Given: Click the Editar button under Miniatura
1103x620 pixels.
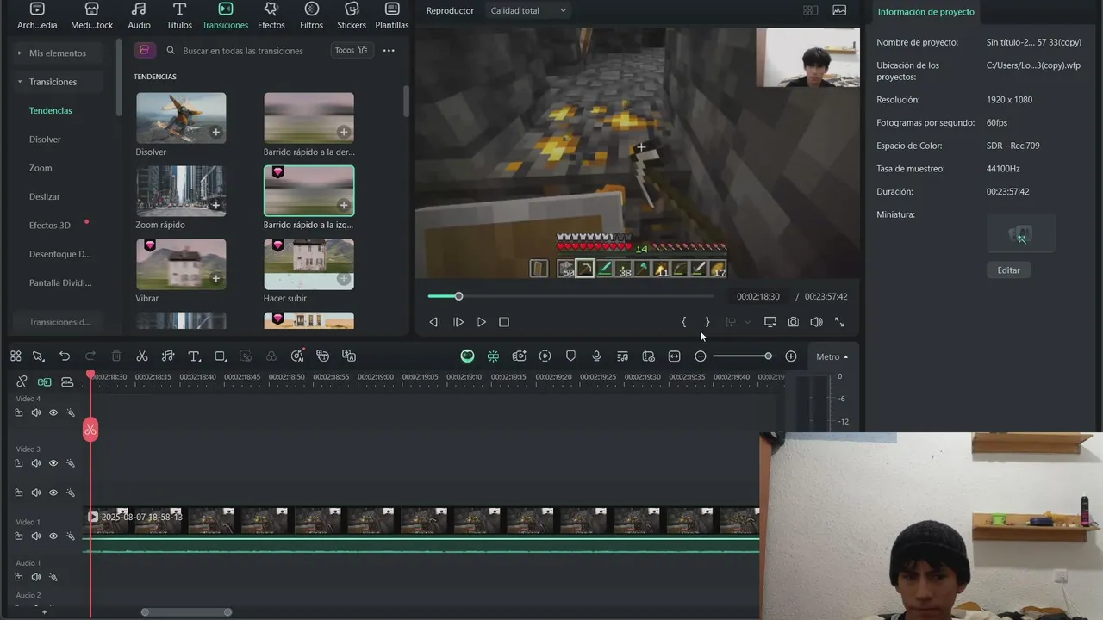Looking at the screenshot, I should click(x=1008, y=270).
